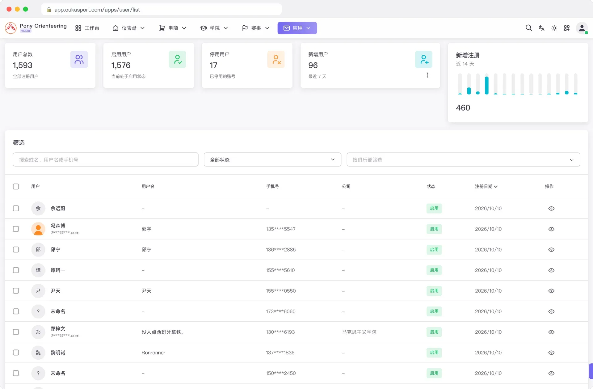The width and height of the screenshot is (593, 389).
Task: Click the 启用 status badge for 尹天
Action: tap(434, 291)
